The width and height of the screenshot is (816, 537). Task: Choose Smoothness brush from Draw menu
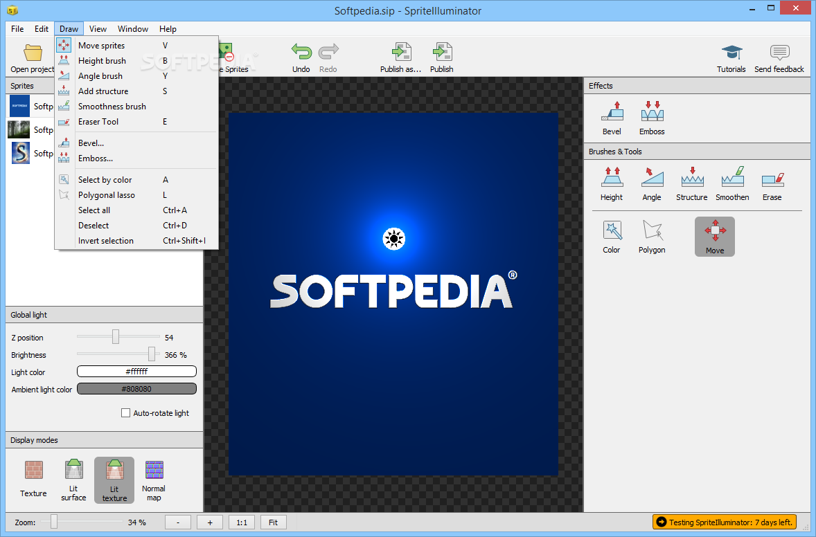click(136, 106)
